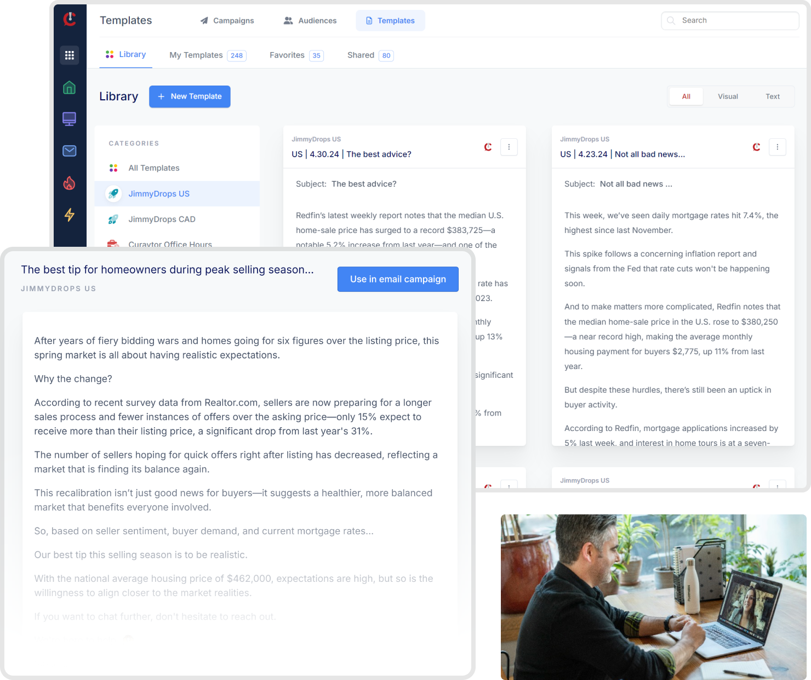This screenshot has height=680, width=811.
Task: Switch to the Shared sub-tab
Action: (x=370, y=55)
